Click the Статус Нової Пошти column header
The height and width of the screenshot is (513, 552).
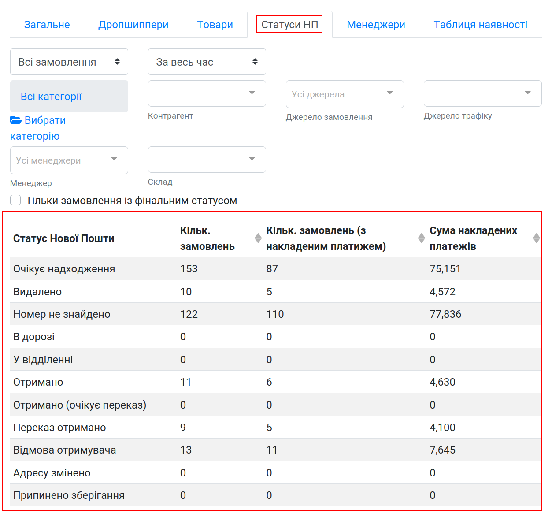pyautogui.click(x=64, y=238)
